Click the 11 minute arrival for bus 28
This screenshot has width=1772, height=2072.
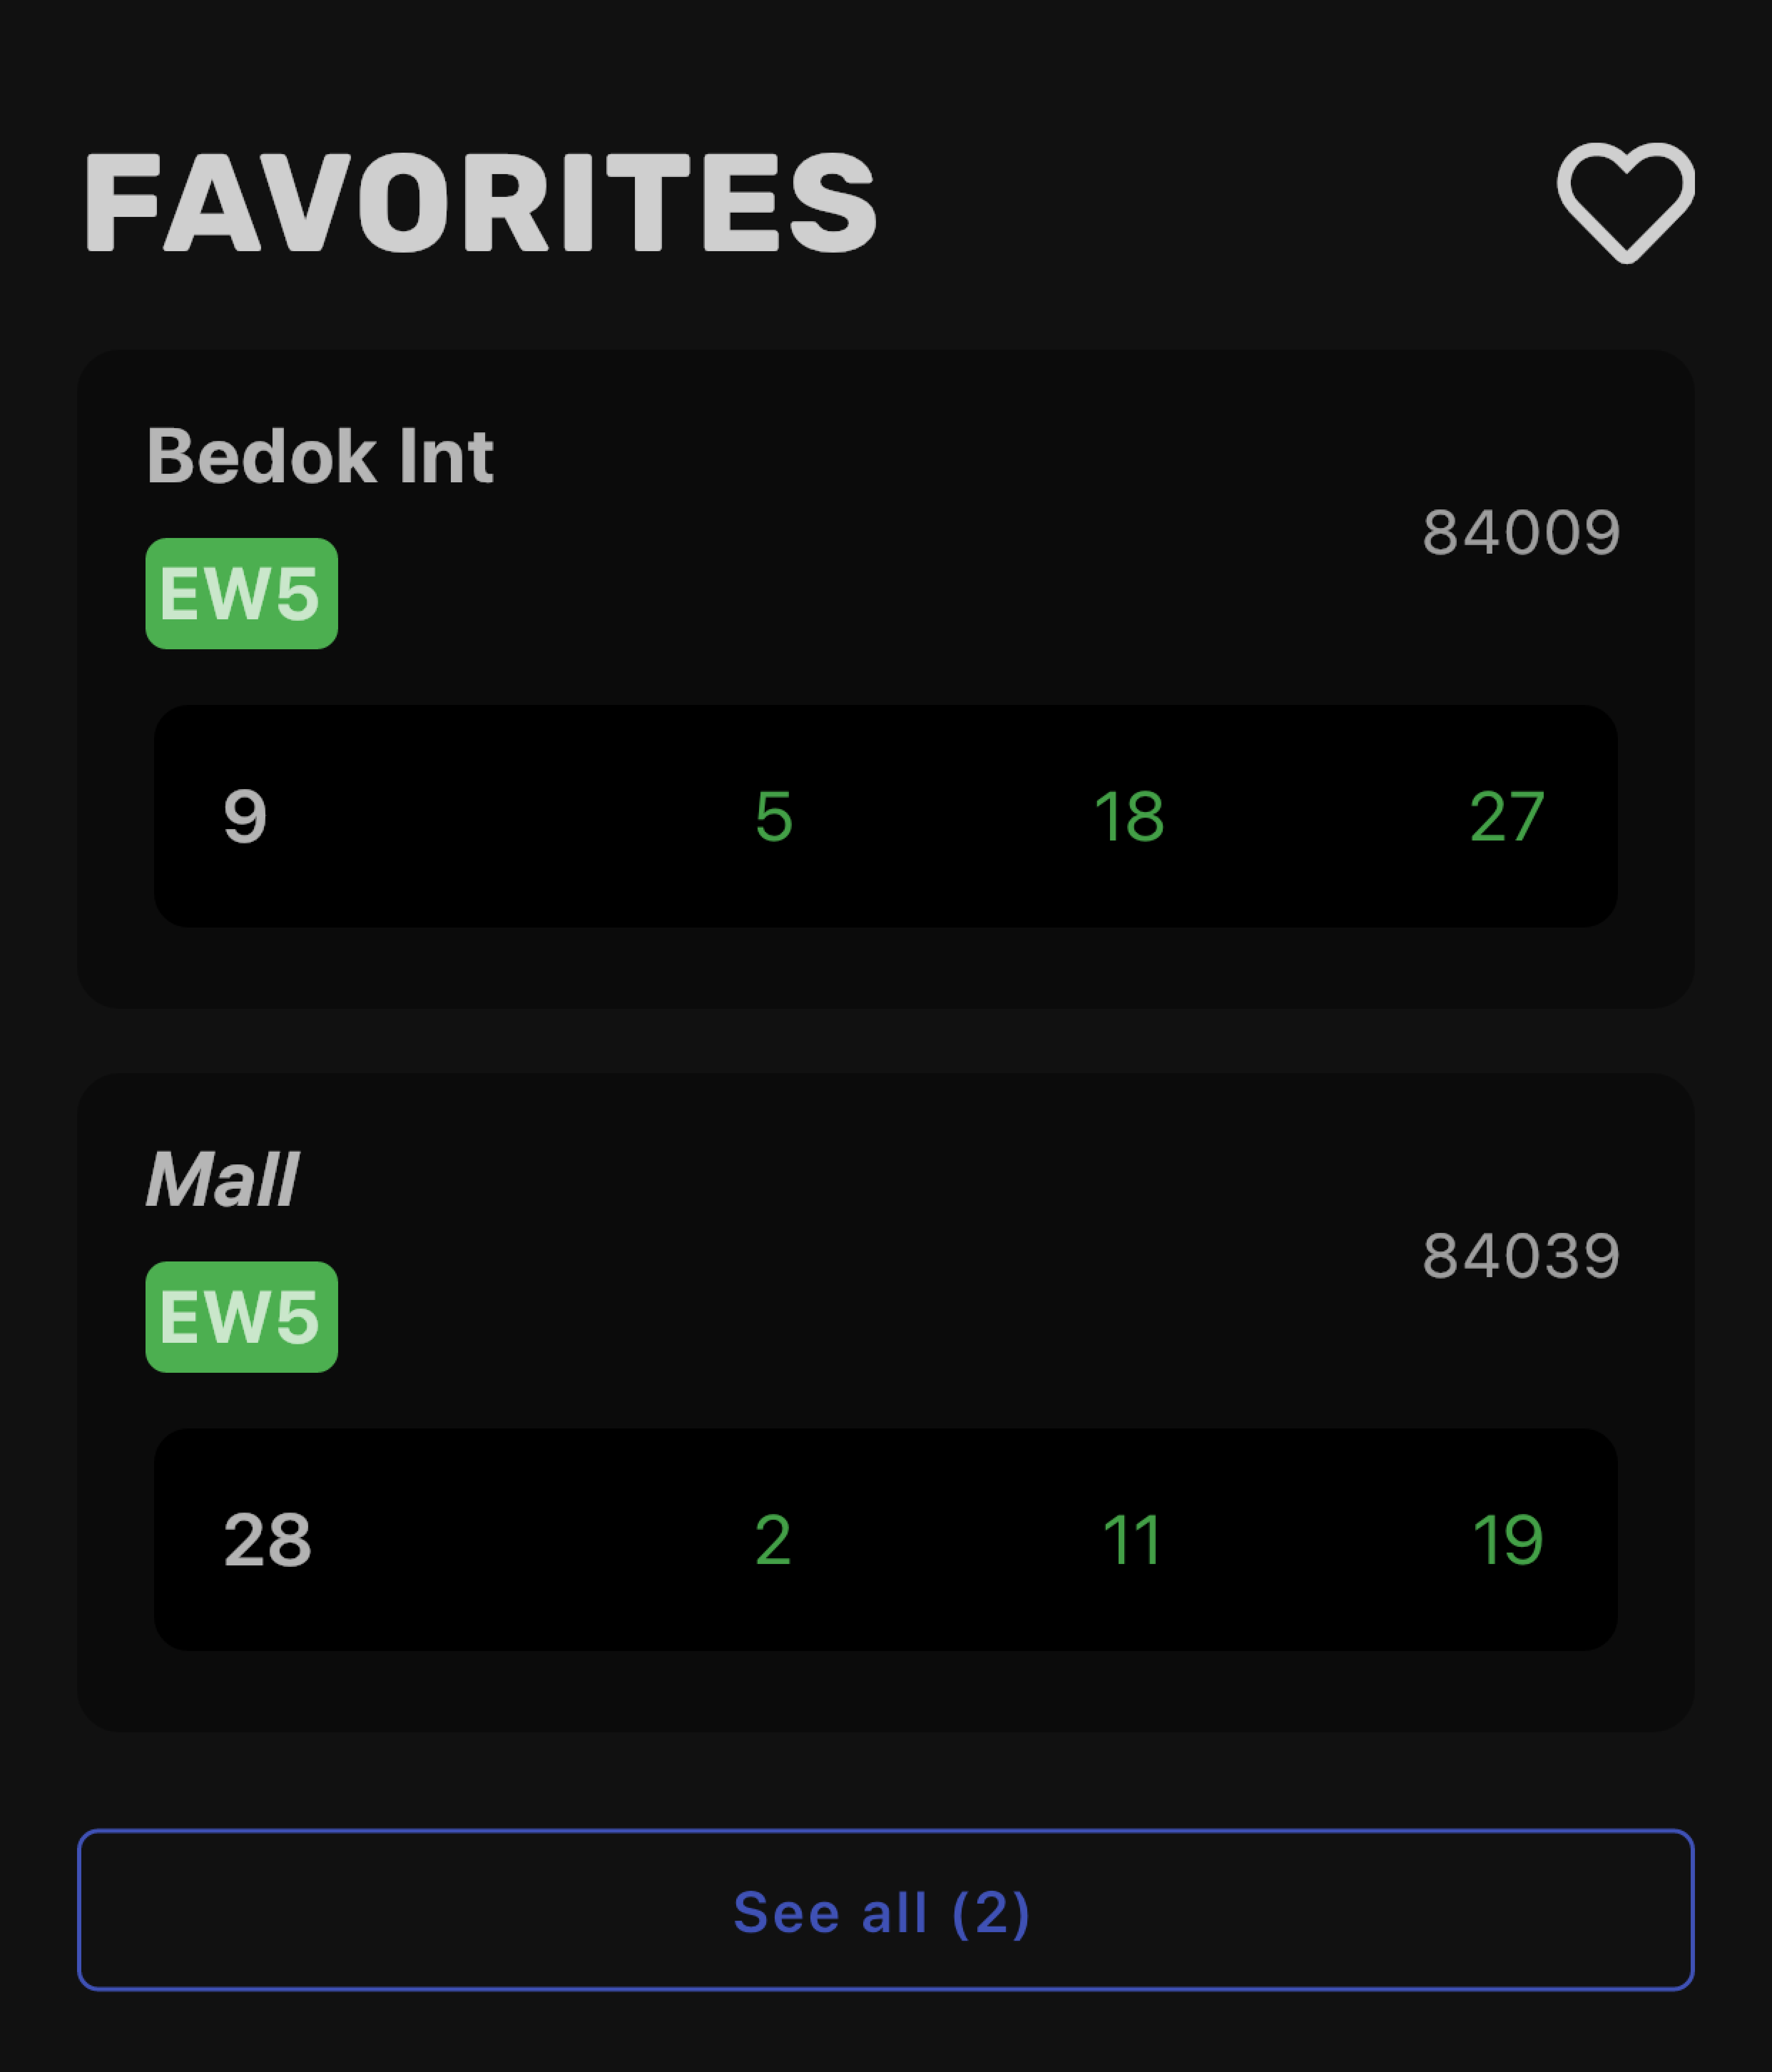coord(1131,1539)
